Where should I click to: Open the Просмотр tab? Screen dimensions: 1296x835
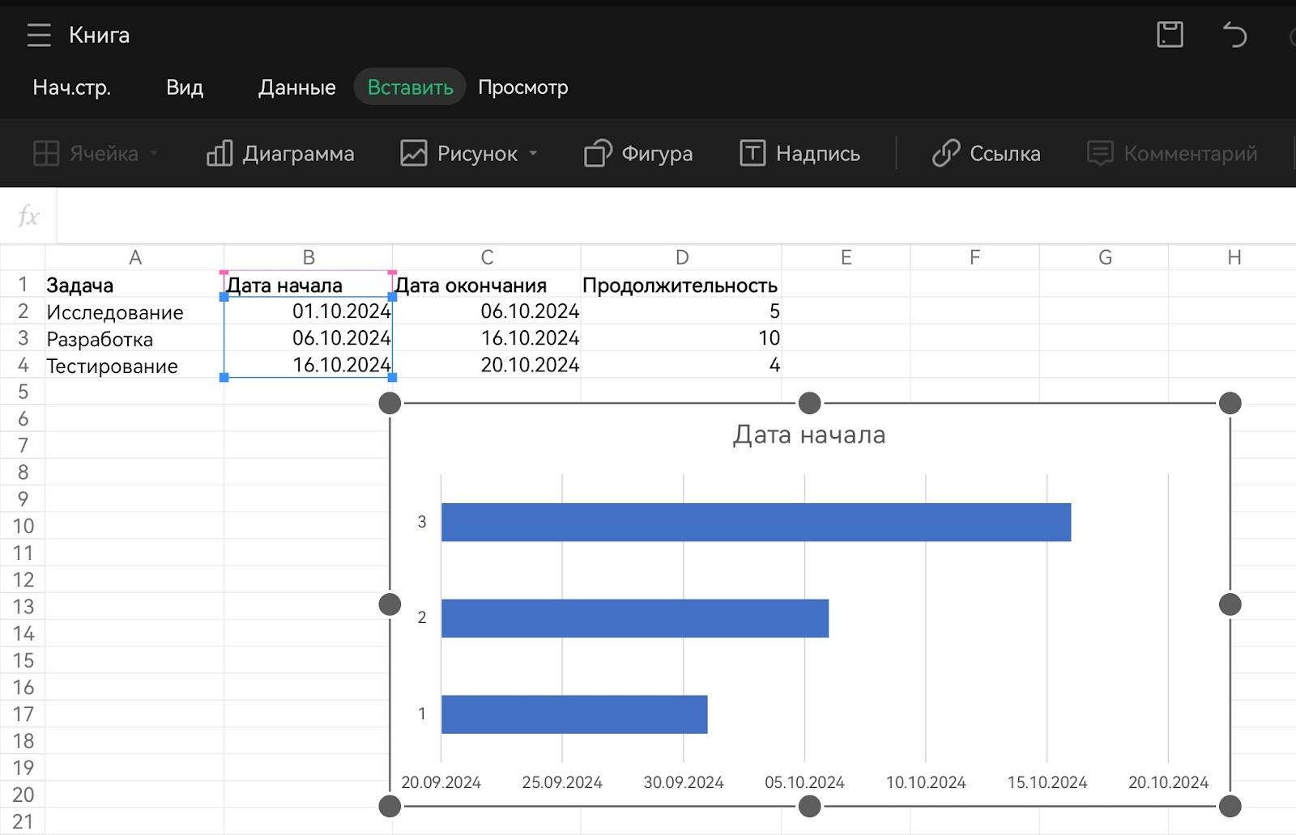(522, 87)
